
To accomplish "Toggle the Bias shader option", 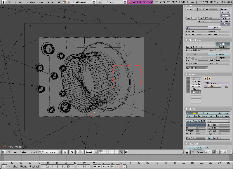I will (x=225, y=24).
